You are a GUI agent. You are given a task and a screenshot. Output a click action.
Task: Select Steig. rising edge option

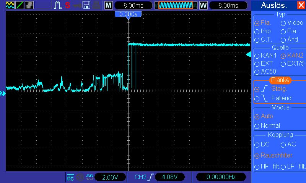click(x=271, y=89)
